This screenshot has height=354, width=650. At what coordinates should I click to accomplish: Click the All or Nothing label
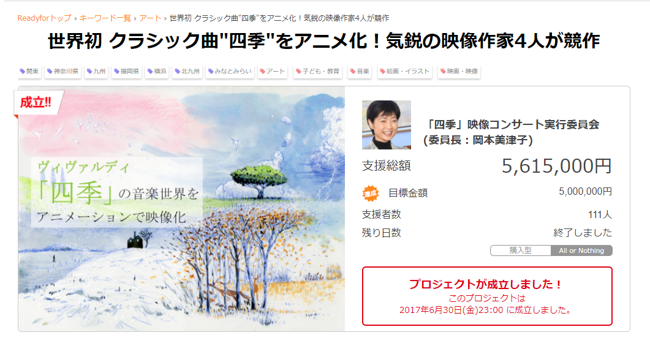[581, 250]
